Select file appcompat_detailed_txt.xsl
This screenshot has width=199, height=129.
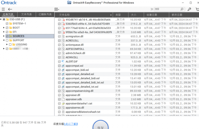point(82,87)
